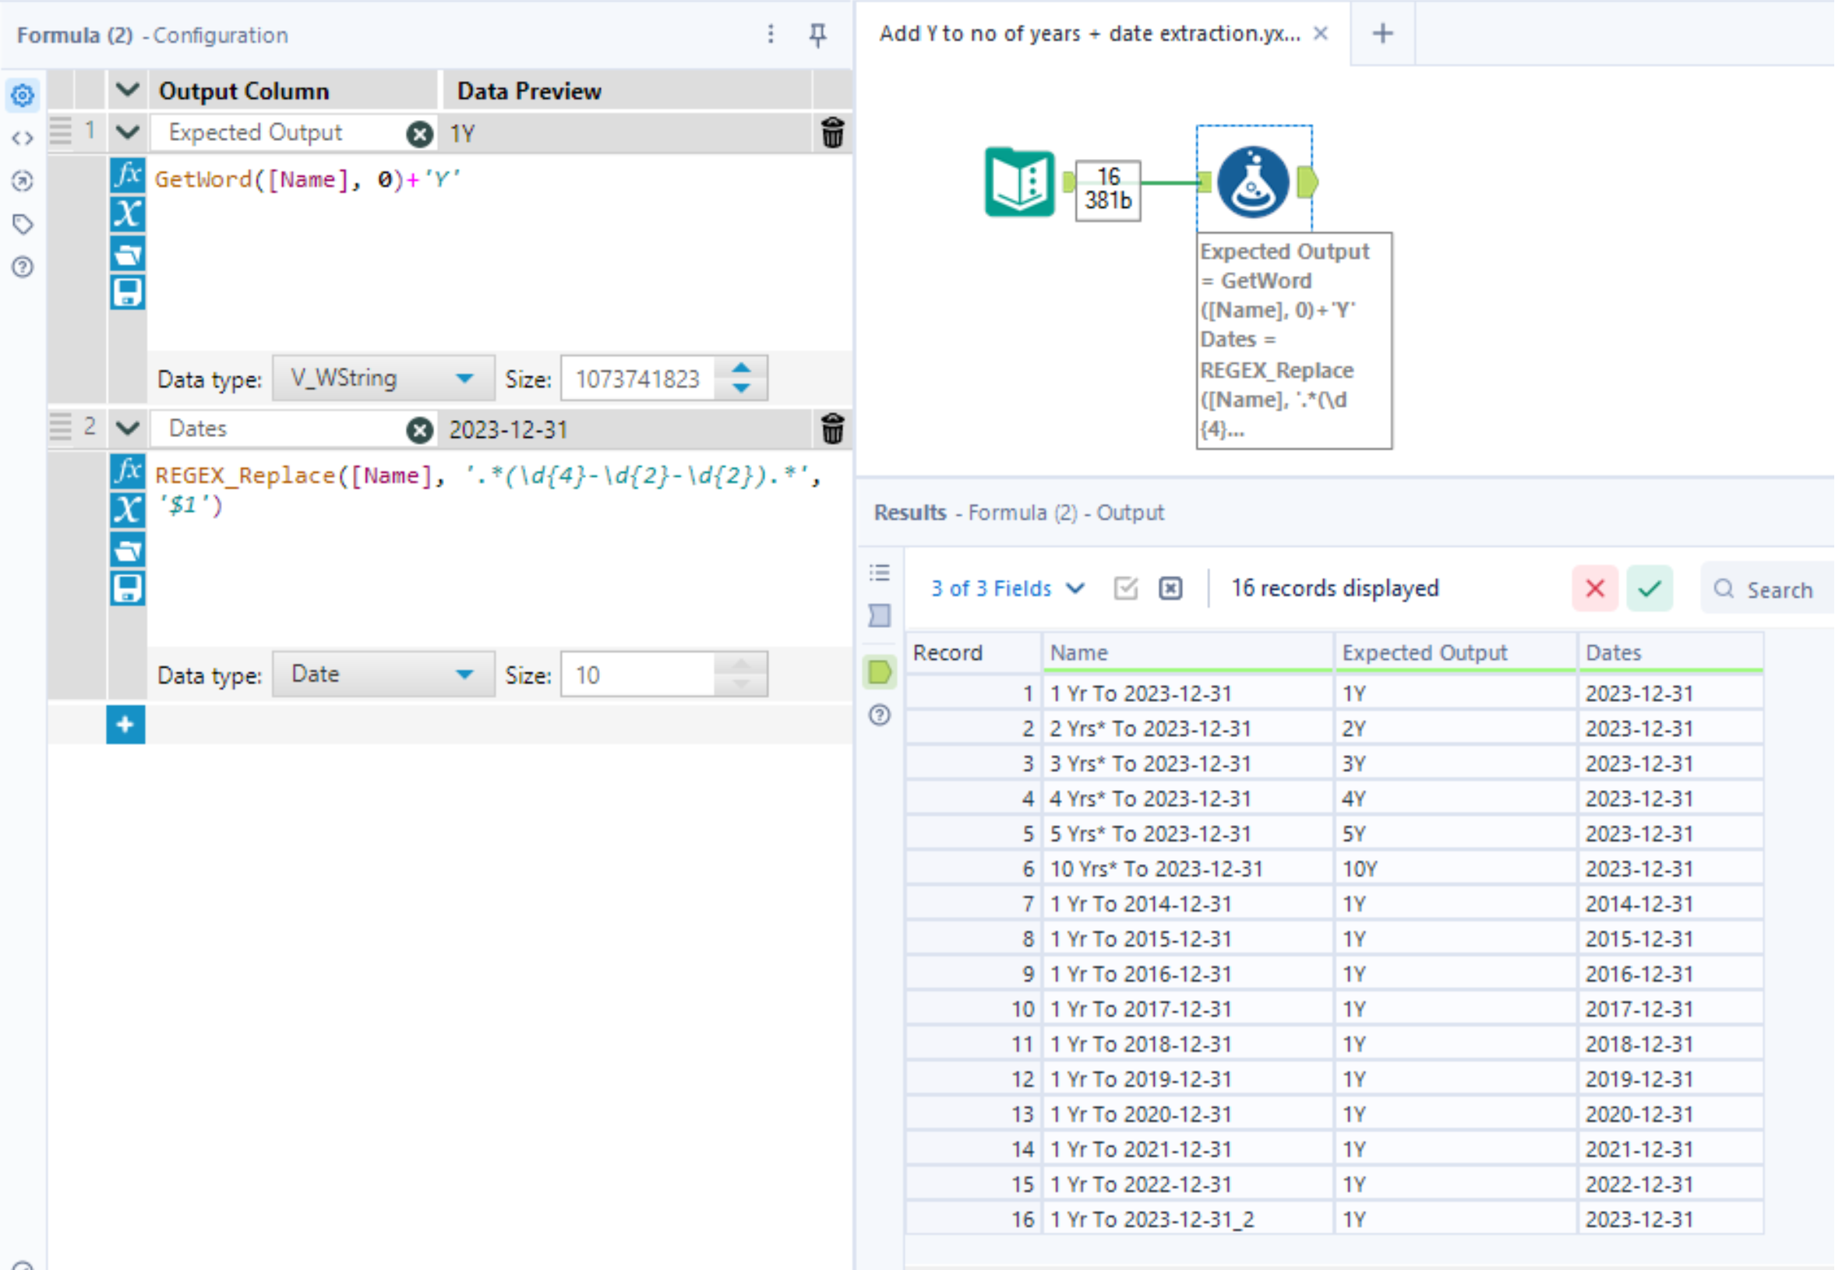1835x1270 pixels.
Task: Deselect fields using the boxed X icon
Action: tap(1170, 588)
